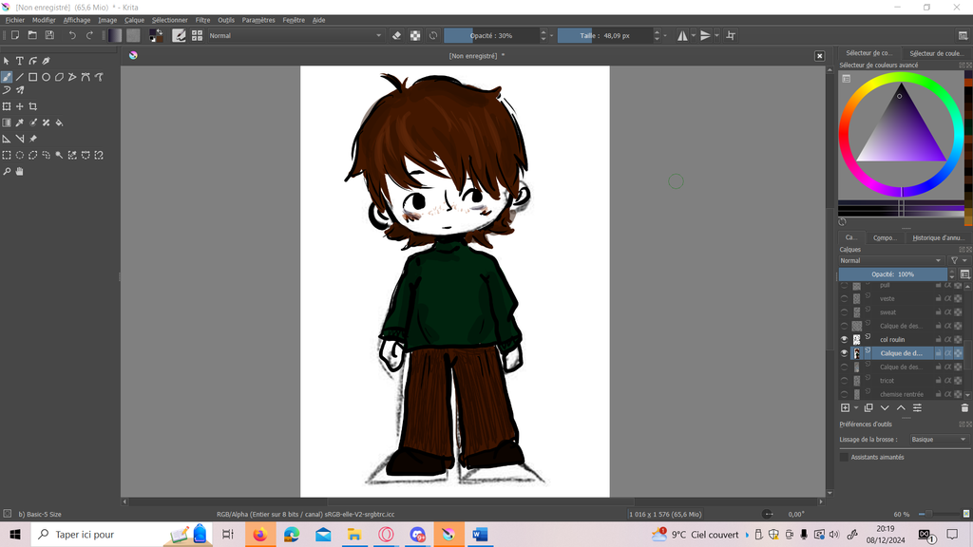The height and width of the screenshot is (547, 973).
Task: Pick the Line tool
Action: tap(20, 77)
